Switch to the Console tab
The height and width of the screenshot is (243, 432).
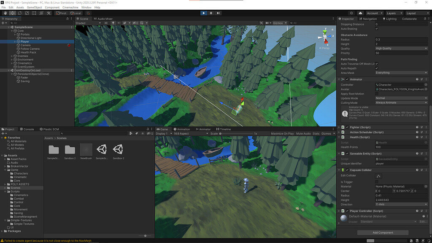(x=27, y=129)
